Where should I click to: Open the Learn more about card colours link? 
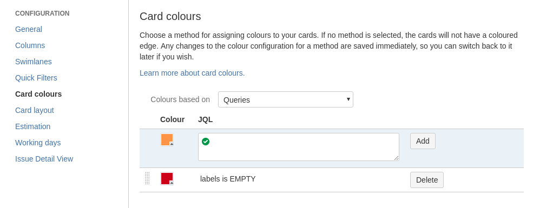point(192,73)
